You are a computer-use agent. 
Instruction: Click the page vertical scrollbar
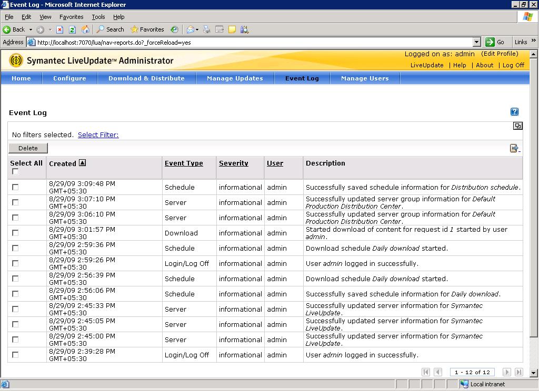tap(533, 198)
